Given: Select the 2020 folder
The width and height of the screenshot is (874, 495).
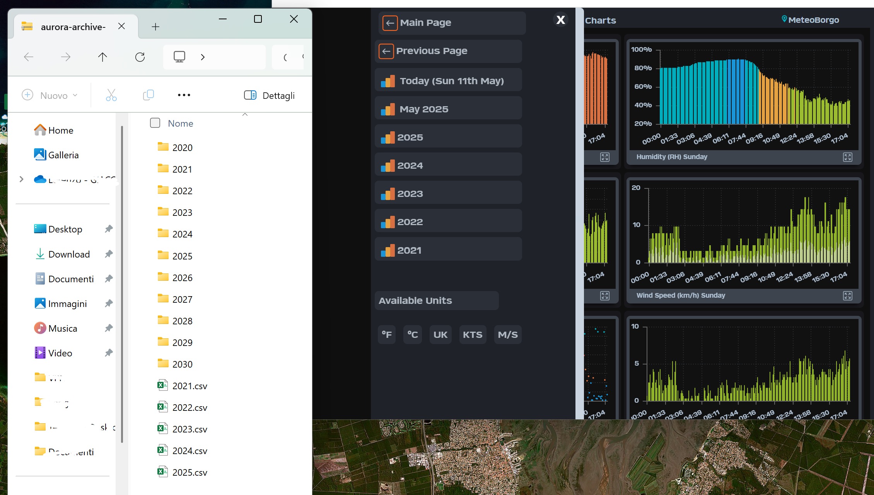Looking at the screenshot, I should pos(175,147).
